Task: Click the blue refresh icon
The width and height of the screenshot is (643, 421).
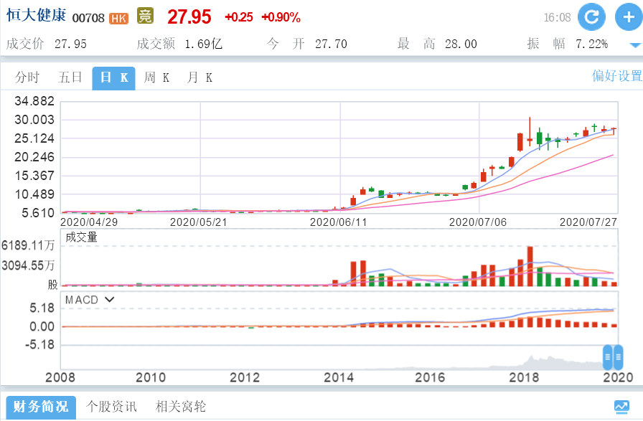Action: tap(591, 16)
